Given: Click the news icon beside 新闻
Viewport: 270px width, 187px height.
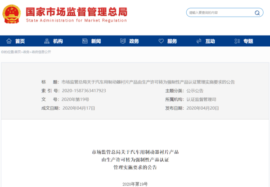Looking at the screenshot, I should click(x=85, y=41).
